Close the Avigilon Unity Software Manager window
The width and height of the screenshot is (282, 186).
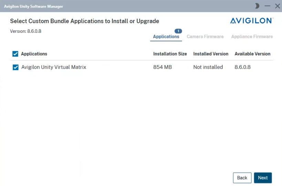[277, 6]
